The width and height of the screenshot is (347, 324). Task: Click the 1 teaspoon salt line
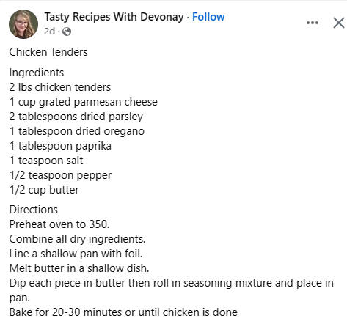click(x=46, y=161)
